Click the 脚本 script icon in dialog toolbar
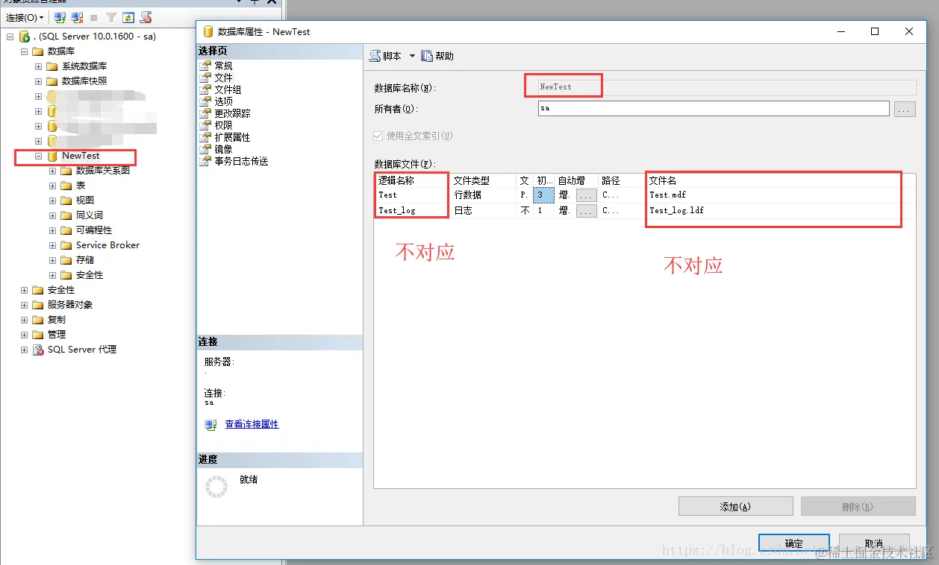This screenshot has width=939, height=565. [x=375, y=56]
